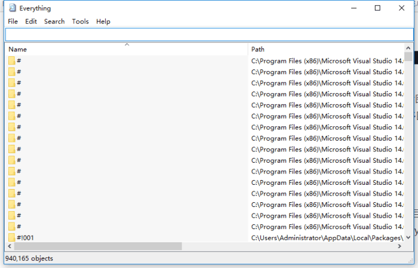The height and width of the screenshot is (268, 418).
Task: Select the path of the #!001 row
Action: click(x=327, y=237)
